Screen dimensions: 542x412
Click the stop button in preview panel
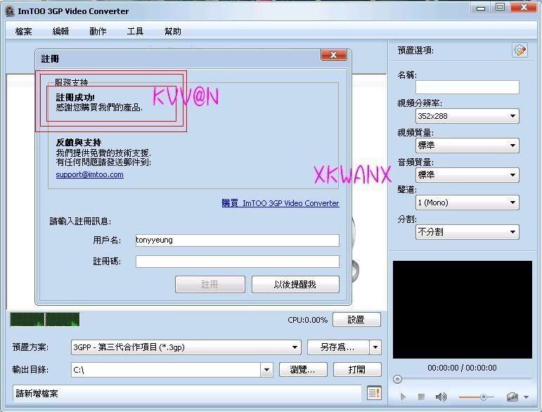(421, 397)
